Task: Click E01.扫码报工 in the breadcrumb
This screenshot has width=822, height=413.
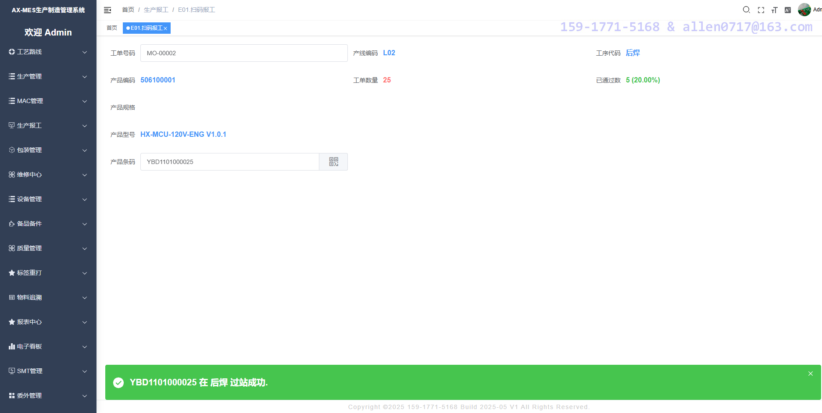Action: 197,10
